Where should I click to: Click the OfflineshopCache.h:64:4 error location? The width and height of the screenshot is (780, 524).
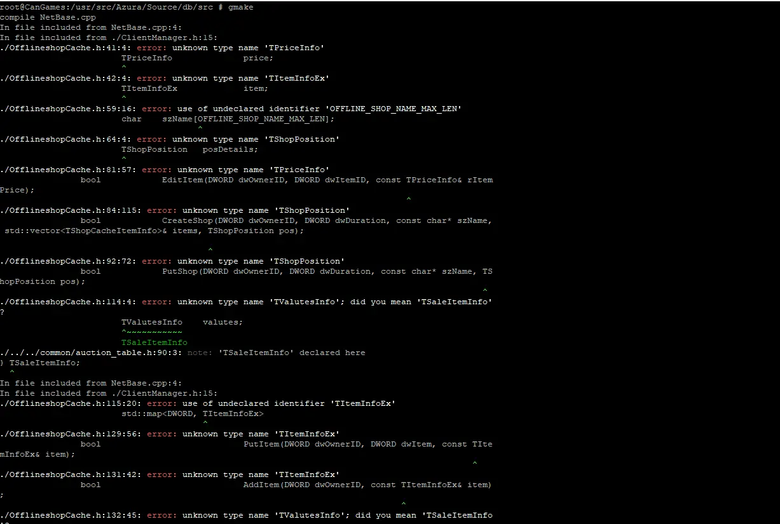click(x=65, y=139)
